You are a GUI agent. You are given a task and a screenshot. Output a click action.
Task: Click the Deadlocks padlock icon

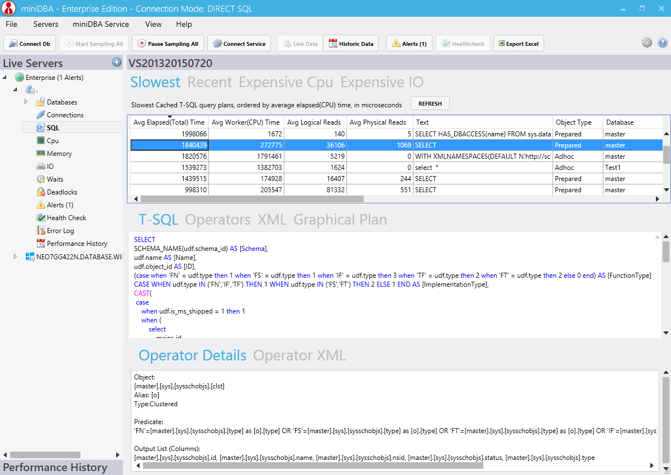(41, 192)
